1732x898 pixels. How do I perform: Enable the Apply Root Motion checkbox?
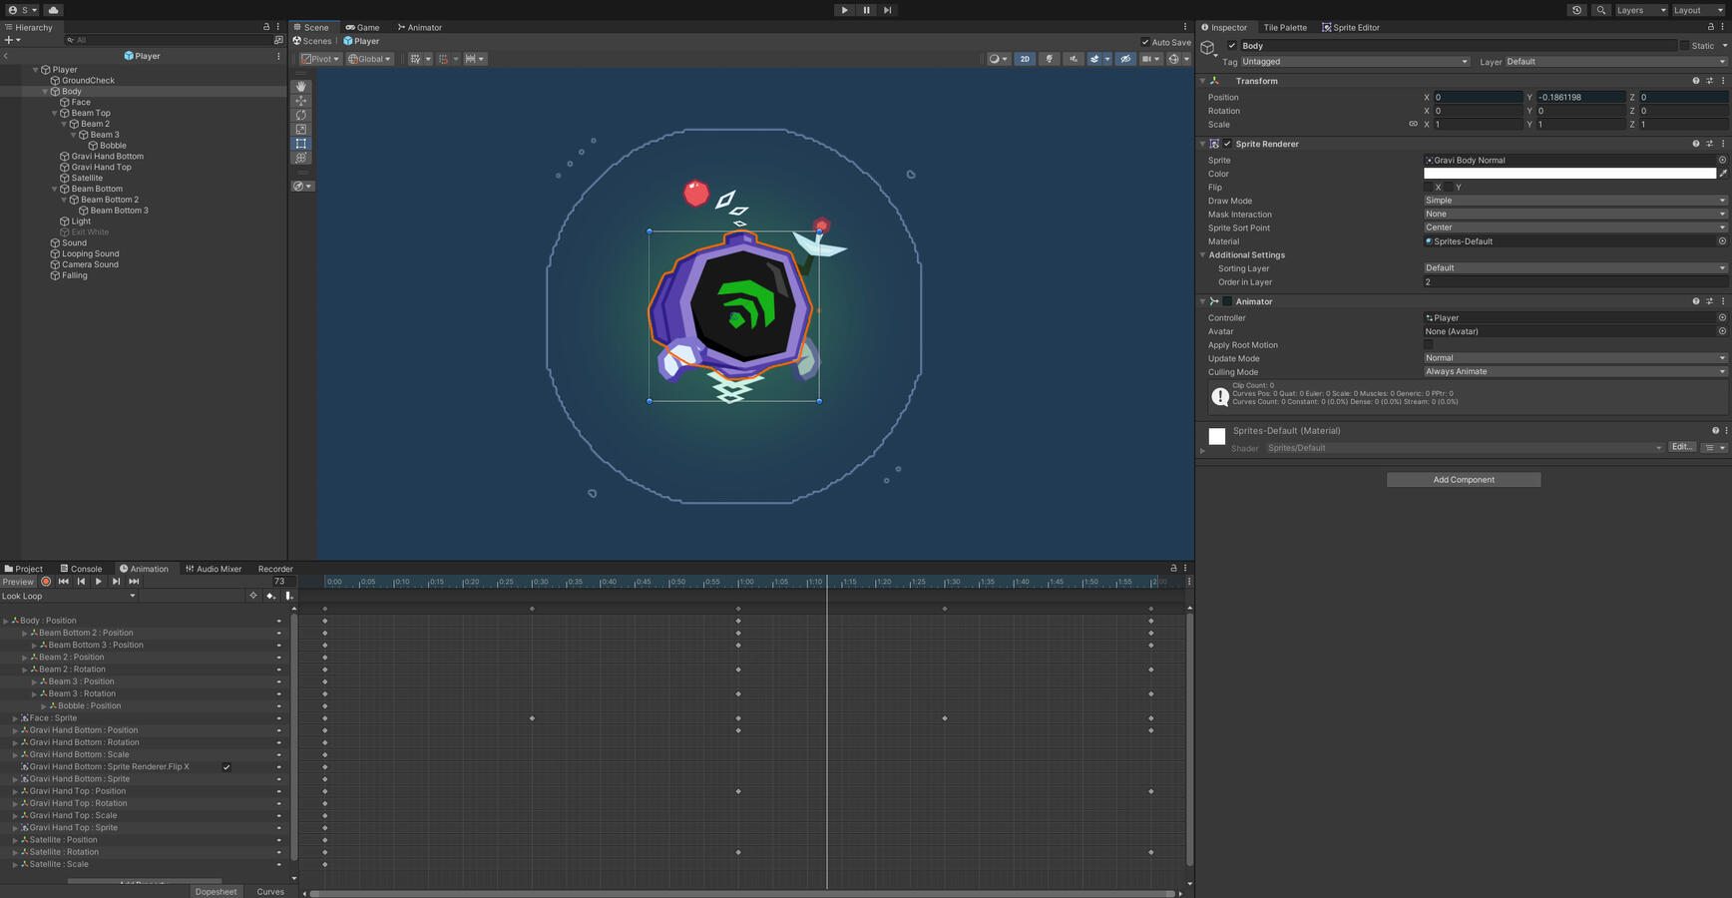coord(1429,345)
